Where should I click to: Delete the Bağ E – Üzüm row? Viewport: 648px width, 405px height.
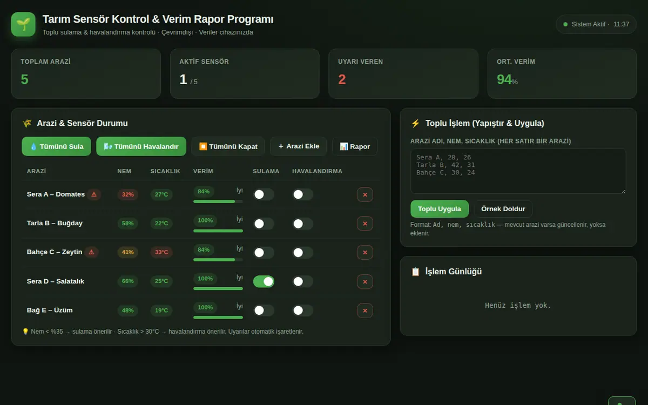pos(365,310)
